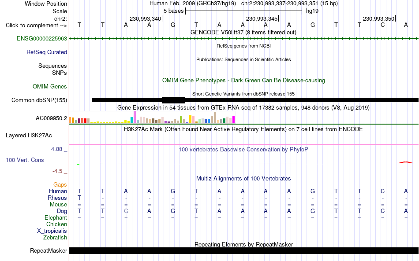
Task: Click 'Publications: Sequences in Scientific Articles' title
Action: tap(243, 59)
